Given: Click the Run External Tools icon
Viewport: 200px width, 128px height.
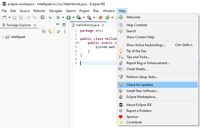Looking at the screenshot, I should click(89, 17).
